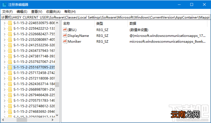Expand the S-1-15-2-2412532256 key

[x=5, y=45]
